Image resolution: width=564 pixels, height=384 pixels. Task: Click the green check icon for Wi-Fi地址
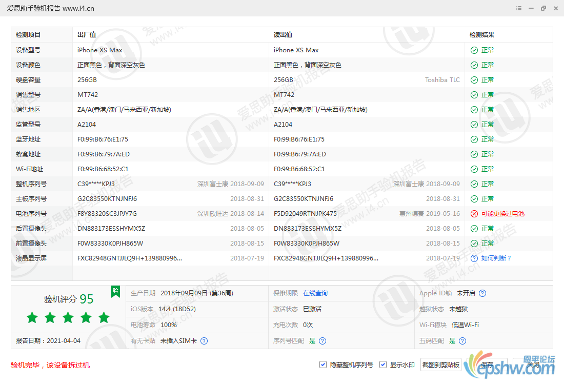(x=474, y=169)
